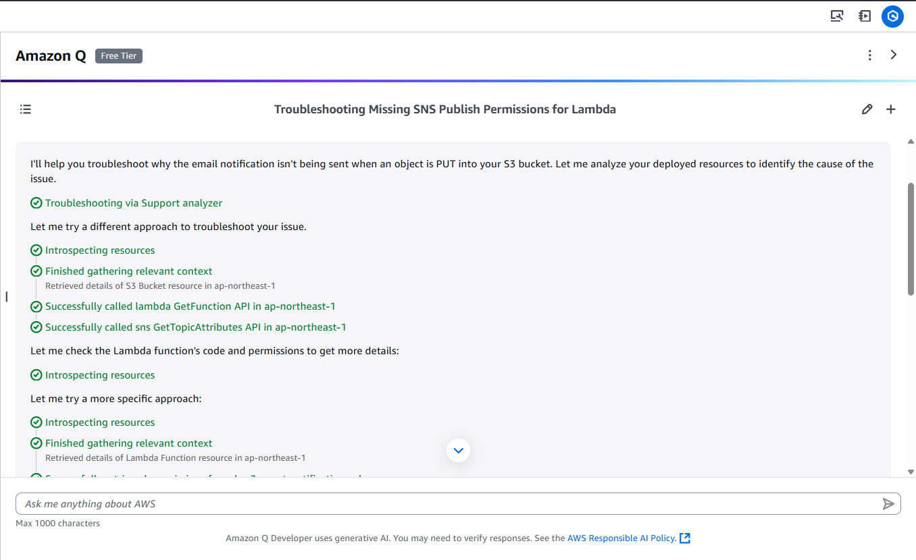Click Let me try a more specific approach text
This screenshot has width=916, height=560.
coord(116,399)
